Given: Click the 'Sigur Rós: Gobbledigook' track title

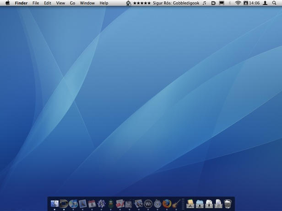Looking at the screenshot, I should click(x=176, y=3).
